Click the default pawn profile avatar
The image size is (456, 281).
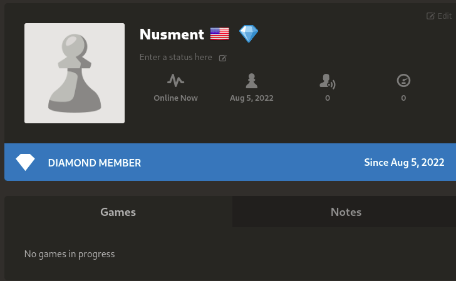click(x=75, y=73)
